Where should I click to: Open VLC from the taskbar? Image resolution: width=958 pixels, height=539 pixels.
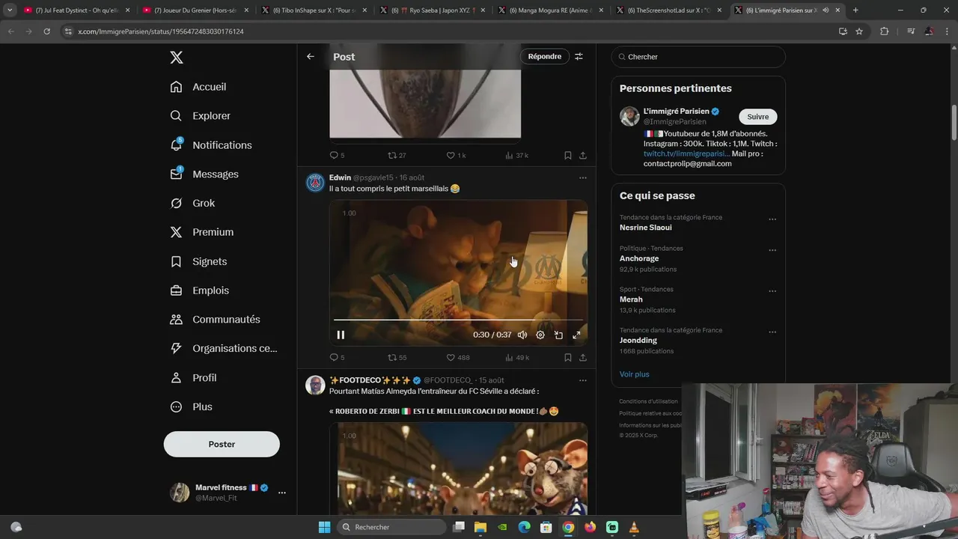[634, 527]
